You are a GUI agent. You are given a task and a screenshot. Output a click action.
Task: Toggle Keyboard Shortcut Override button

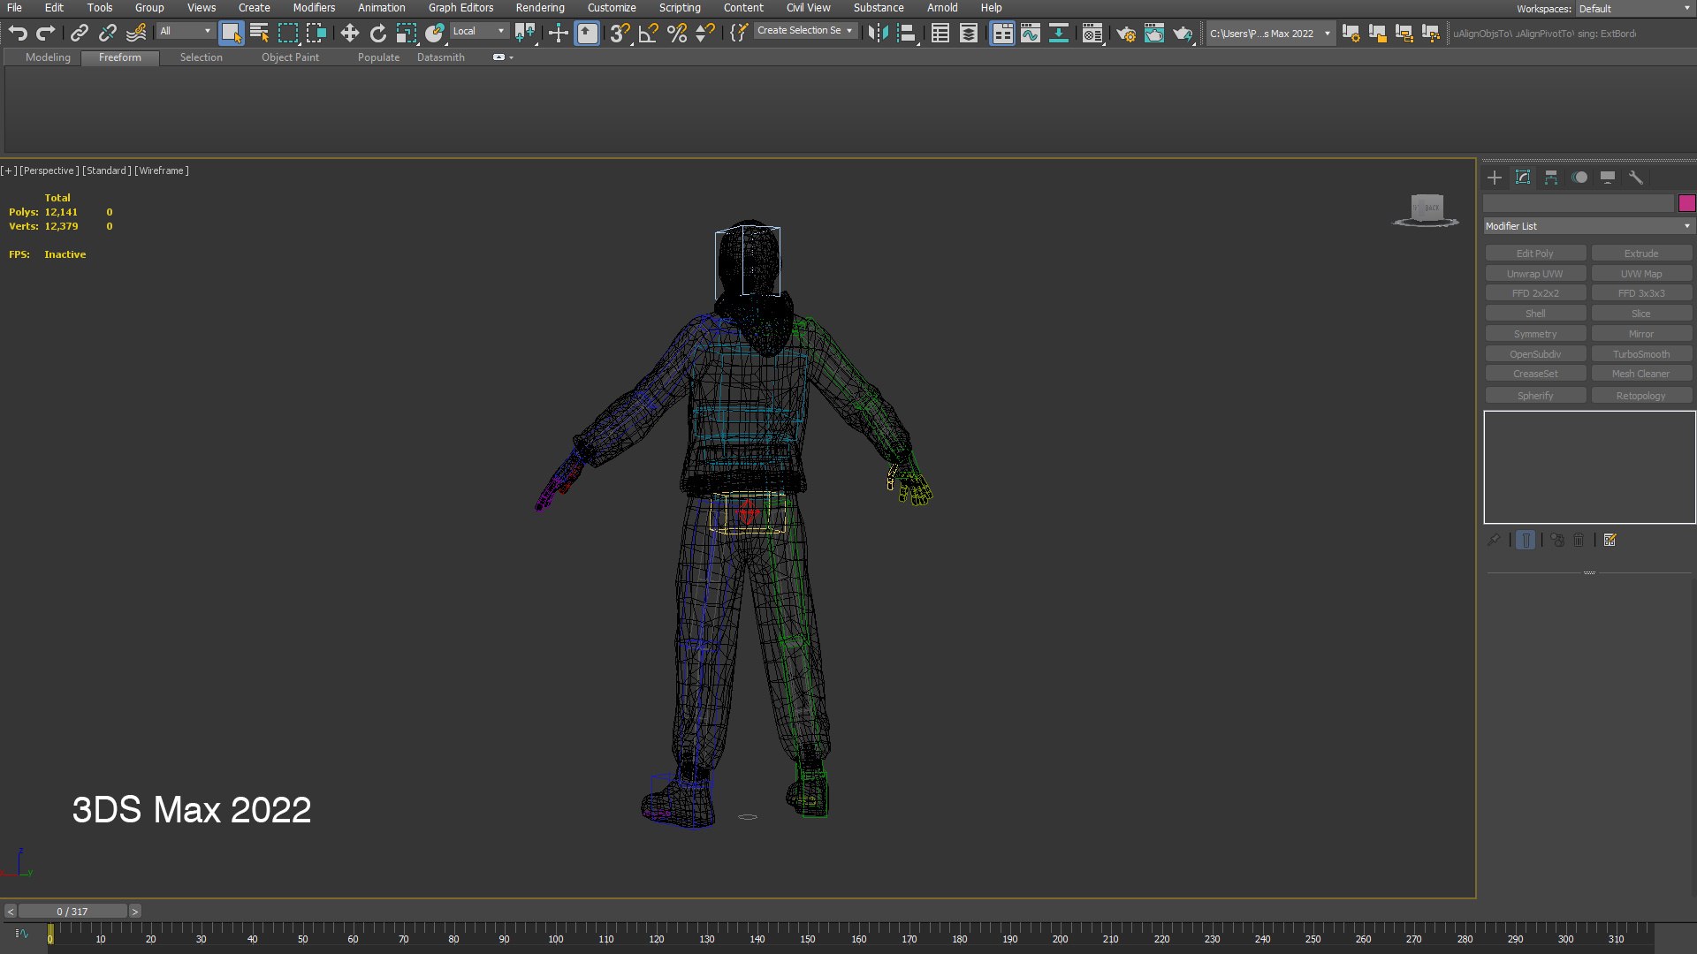coord(587,34)
